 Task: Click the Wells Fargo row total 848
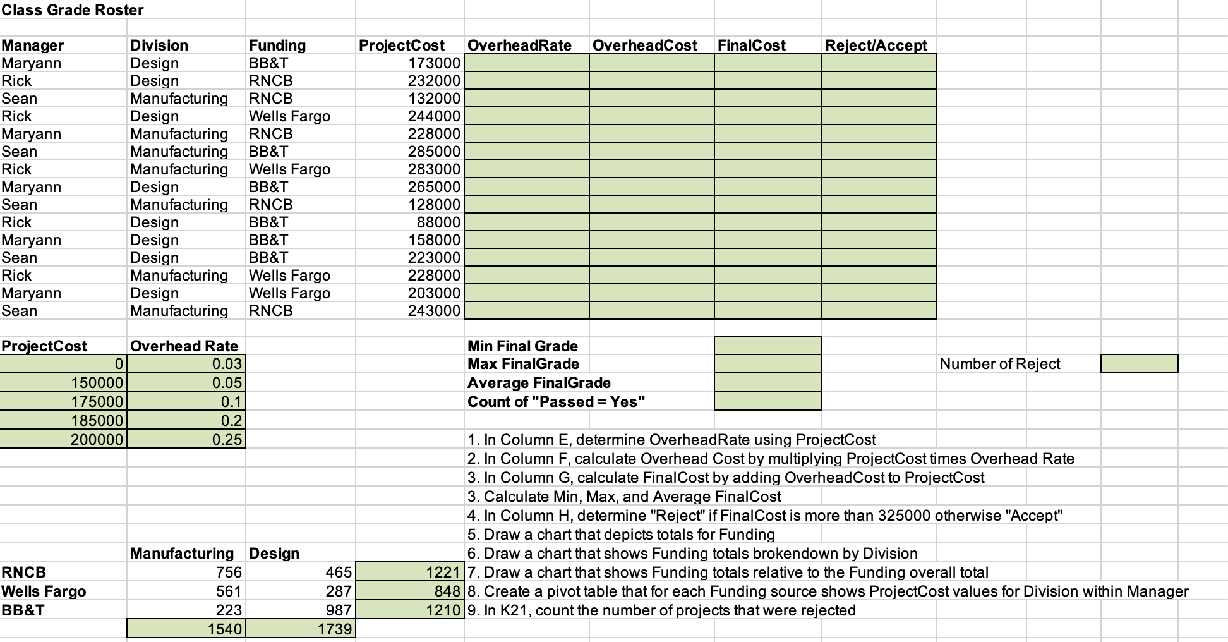(410, 591)
